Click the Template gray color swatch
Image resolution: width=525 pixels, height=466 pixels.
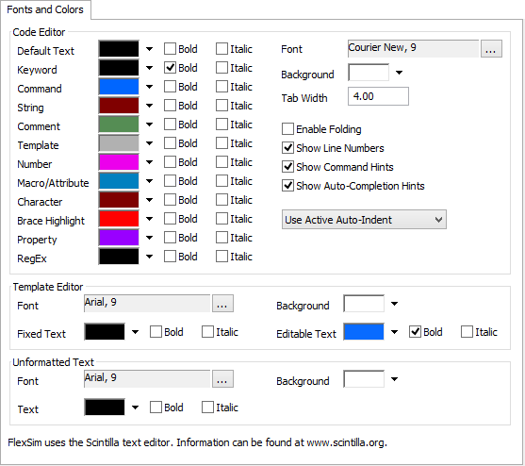119,143
